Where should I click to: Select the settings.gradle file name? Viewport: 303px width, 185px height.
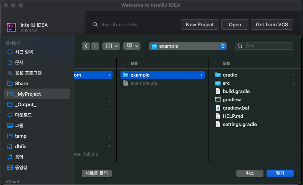pyautogui.click(x=240, y=125)
